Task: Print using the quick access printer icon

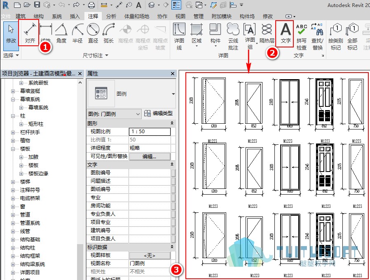Action: pos(91,5)
